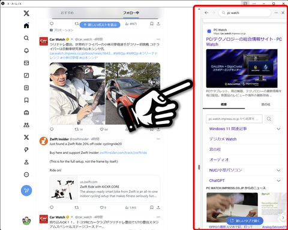Click next arrow on news carousel

point(283,217)
